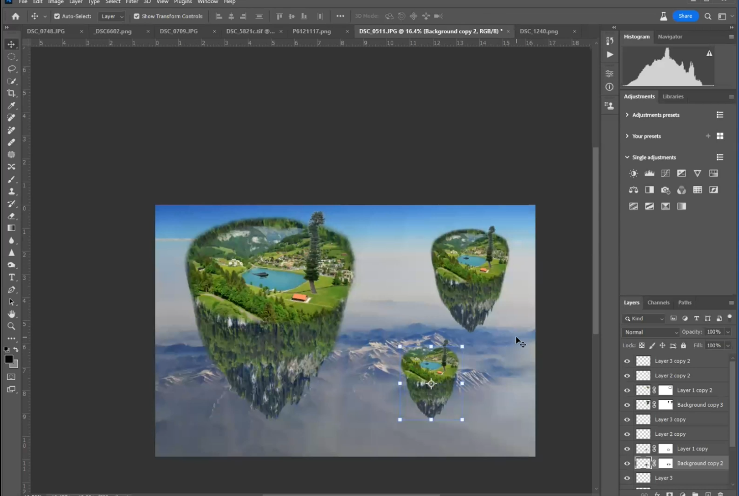Screen dimensions: 739x496
Task: Click the foreground color swatch
Action: (9, 360)
